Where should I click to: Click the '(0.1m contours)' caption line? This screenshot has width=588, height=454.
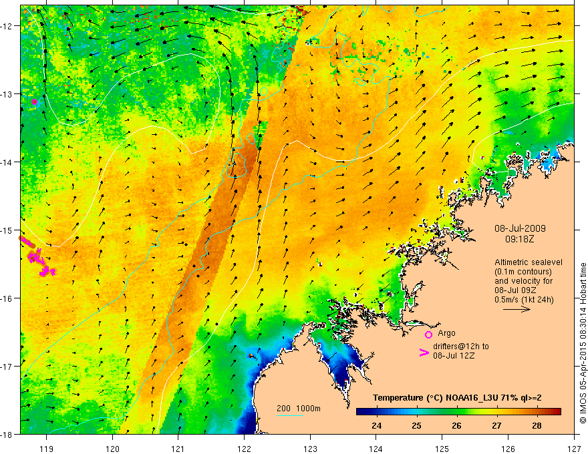click(x=523, y=272)
